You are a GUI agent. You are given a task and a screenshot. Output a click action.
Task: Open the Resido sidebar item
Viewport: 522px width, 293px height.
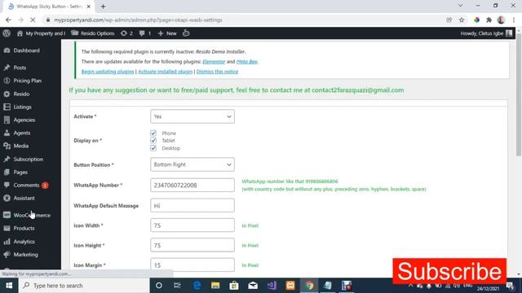pos(21,94)
